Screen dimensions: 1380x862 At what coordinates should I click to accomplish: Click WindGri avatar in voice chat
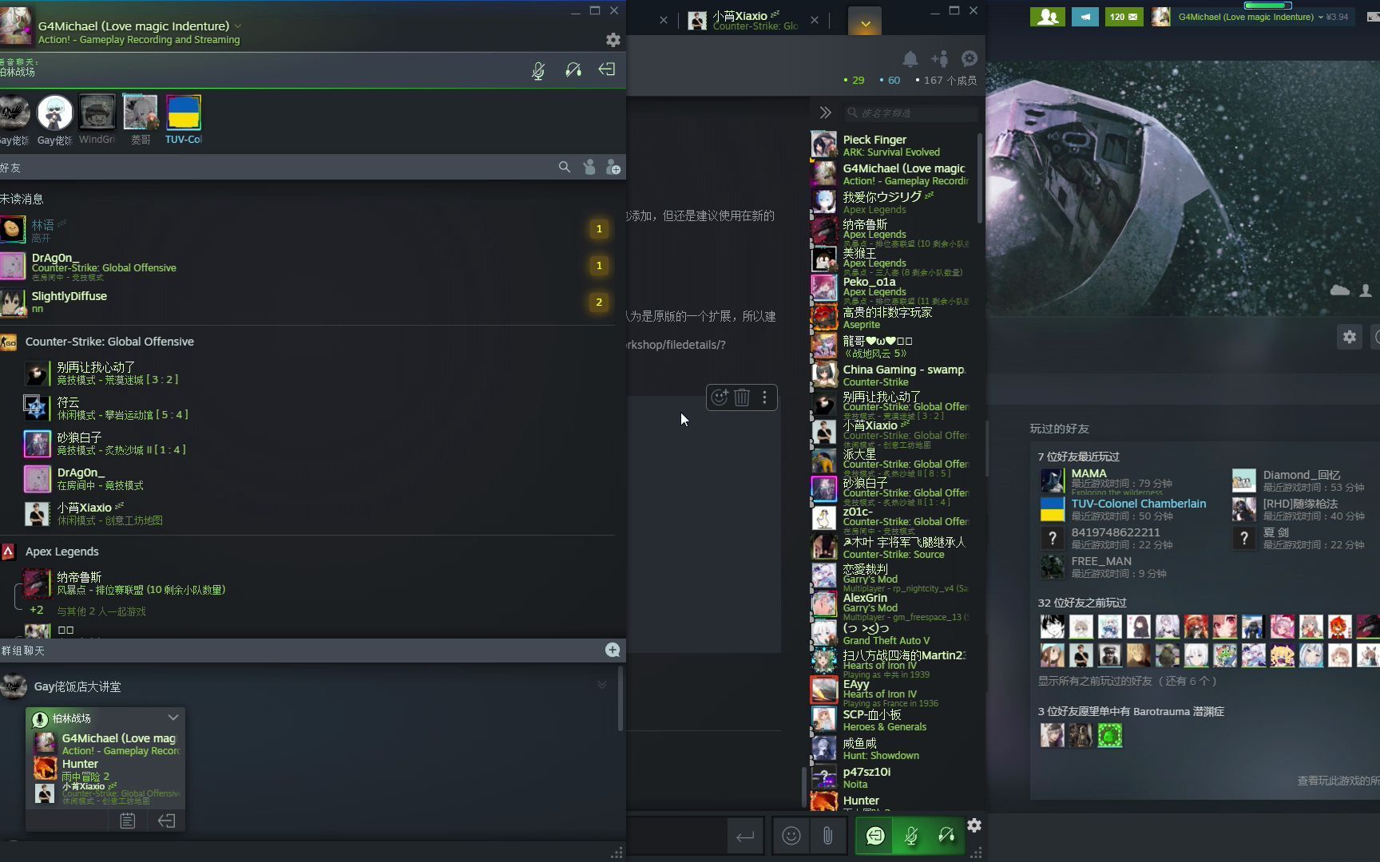(x=97, y=113)
